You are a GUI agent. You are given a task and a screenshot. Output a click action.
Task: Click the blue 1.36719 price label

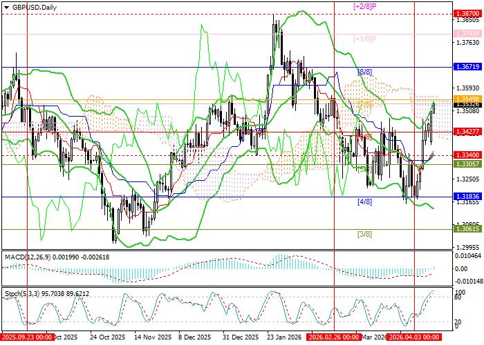[x=467, y=66]
